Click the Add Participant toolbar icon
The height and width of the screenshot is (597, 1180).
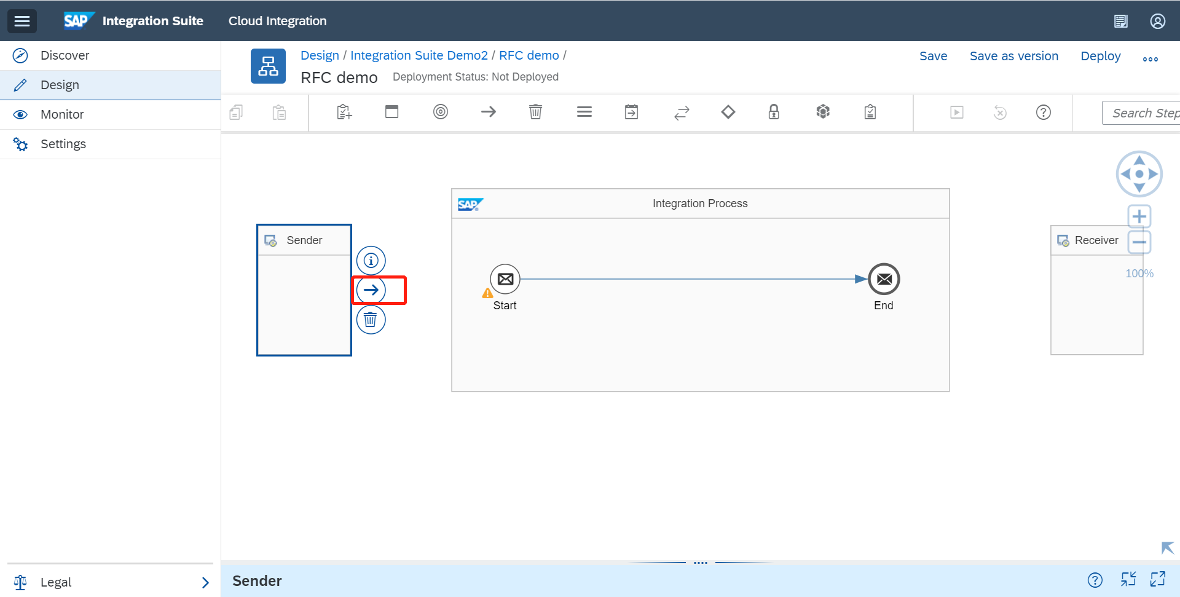(x=344, y=112)
